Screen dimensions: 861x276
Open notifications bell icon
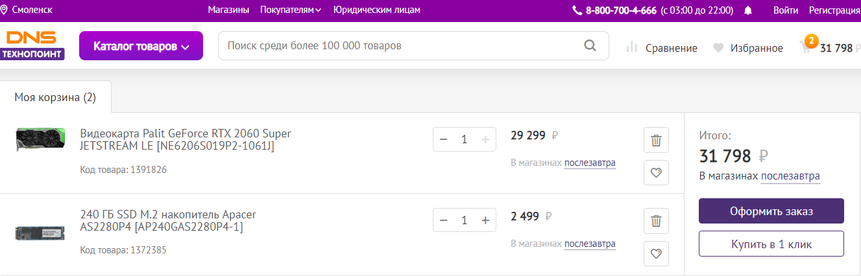[x=748, y=10]
